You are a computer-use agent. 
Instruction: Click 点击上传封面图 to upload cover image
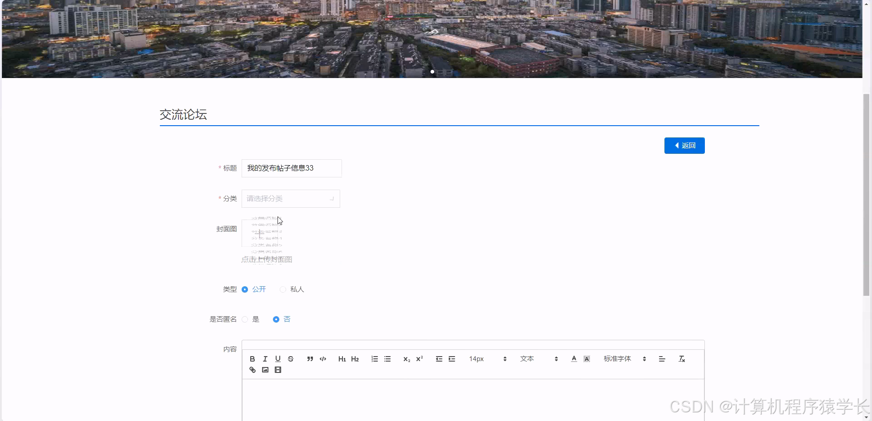(267, 259)
